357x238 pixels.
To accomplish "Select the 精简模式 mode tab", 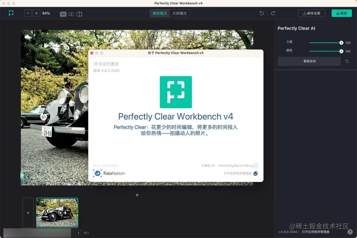I will [160, 13].
